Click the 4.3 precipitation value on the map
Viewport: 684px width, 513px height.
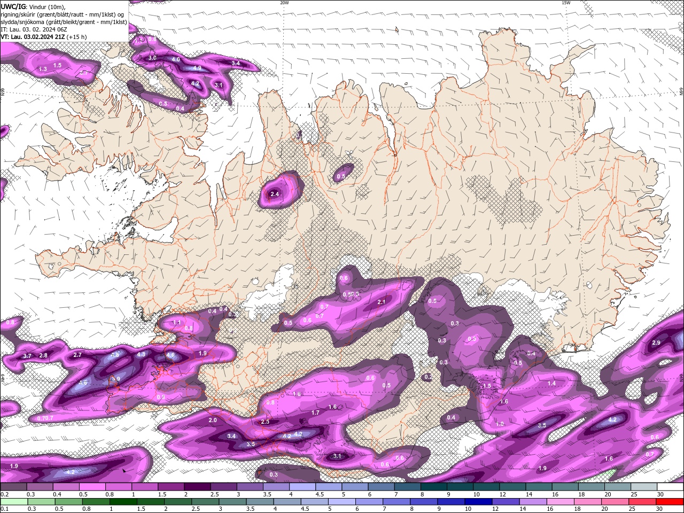tap(141, 354)
